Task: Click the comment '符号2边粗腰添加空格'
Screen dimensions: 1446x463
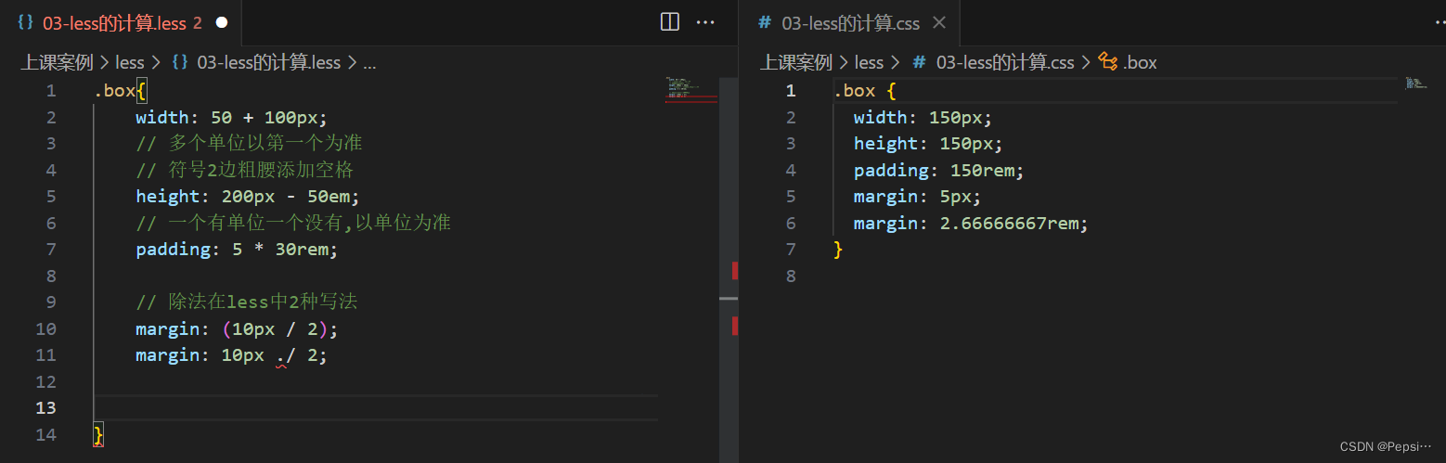Action: [245, 171]
